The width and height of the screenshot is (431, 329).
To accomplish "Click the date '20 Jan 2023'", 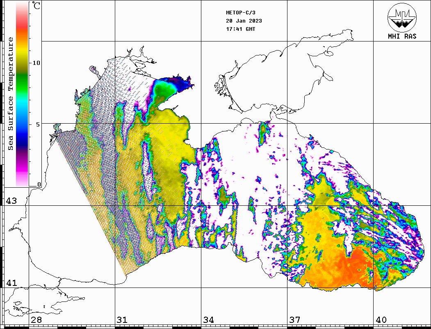I will 244,21.
